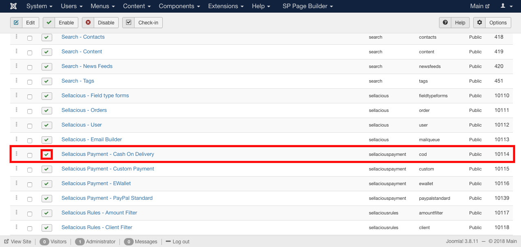Screen dimensions: 521x247
Task: Expand the System dropdown menu
Action: pyautogui.click(x=40, y=6)
